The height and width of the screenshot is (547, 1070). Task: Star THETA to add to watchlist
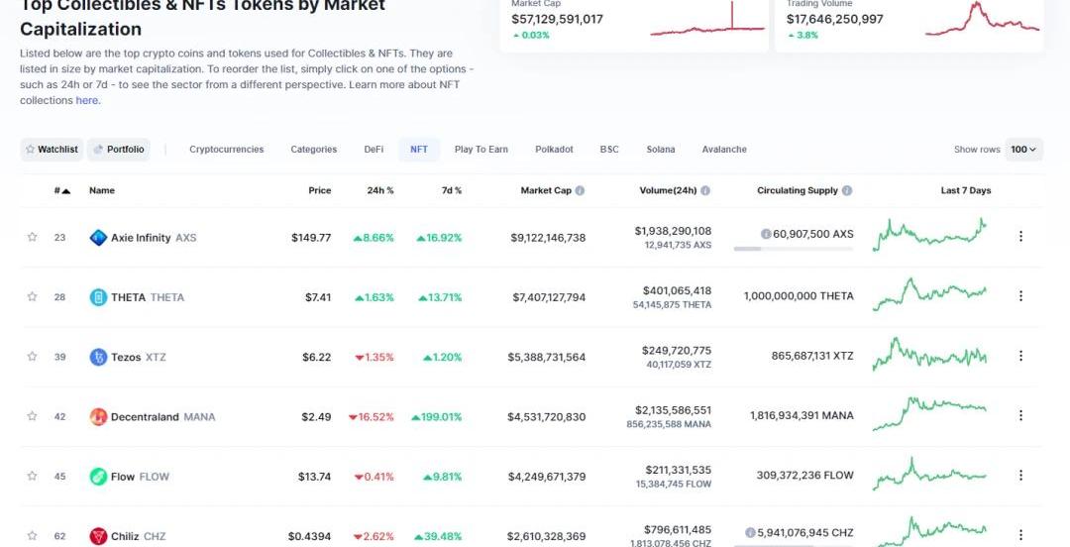tap(32, 296)
